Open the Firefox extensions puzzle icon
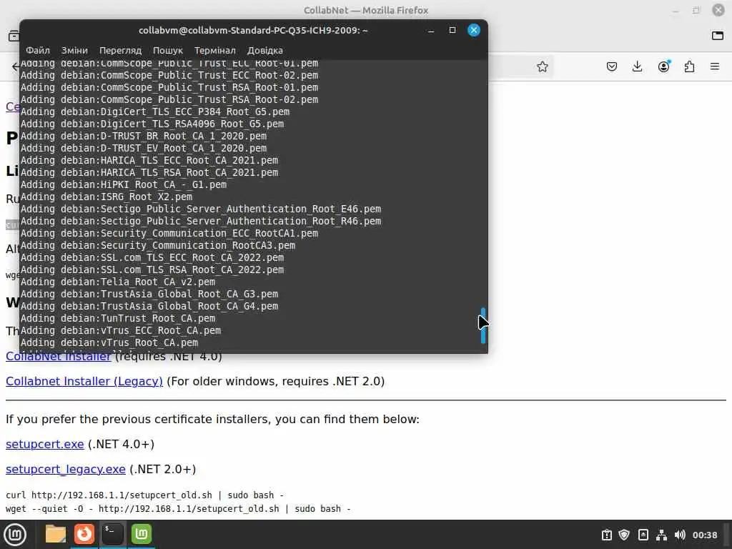 tap(689, 66)
